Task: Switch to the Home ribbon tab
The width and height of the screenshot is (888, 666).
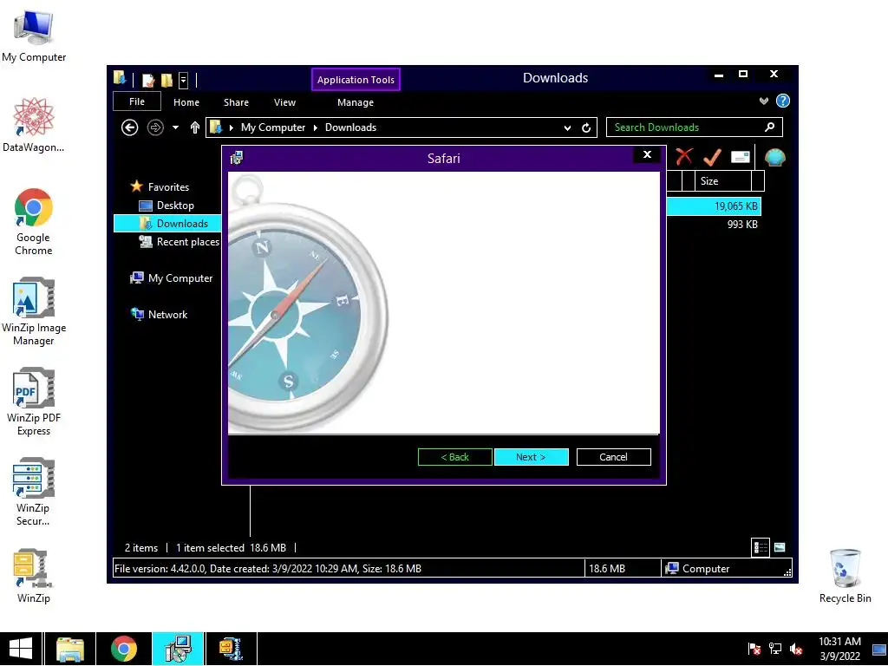Action: pos(186,102)
